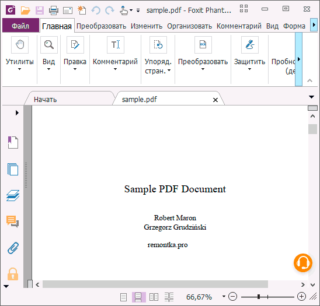320x306 pixels.
Task: Click the horizontal scrollbar right arrow
Action: pyautogui.click(x=303, y=284)
